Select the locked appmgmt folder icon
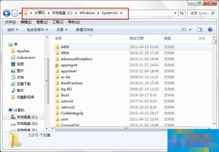 [57, 65]
